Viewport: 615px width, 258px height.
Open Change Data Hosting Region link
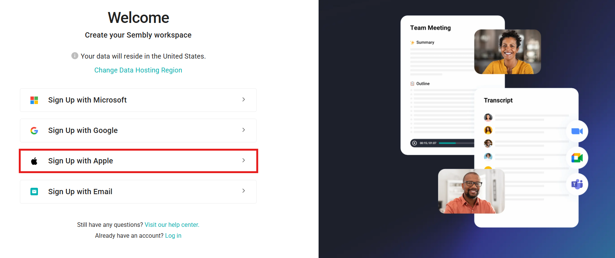[x=138, y=70]
